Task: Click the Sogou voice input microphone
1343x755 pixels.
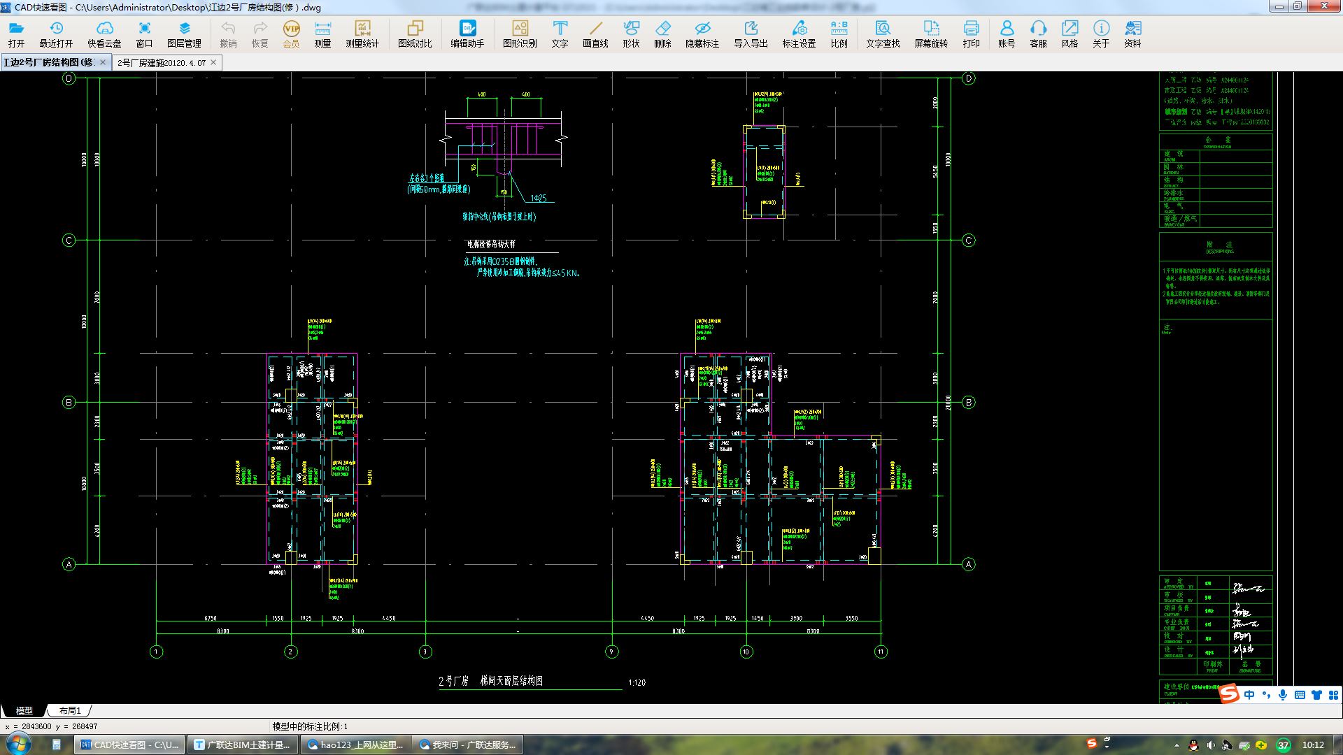Action: click(1283, 695)
